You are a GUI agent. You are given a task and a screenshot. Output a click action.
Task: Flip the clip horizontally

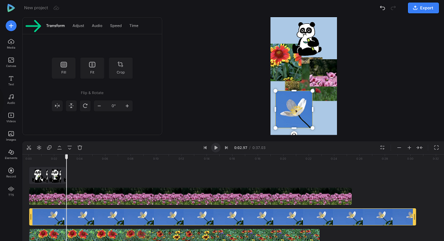[57, 106]
